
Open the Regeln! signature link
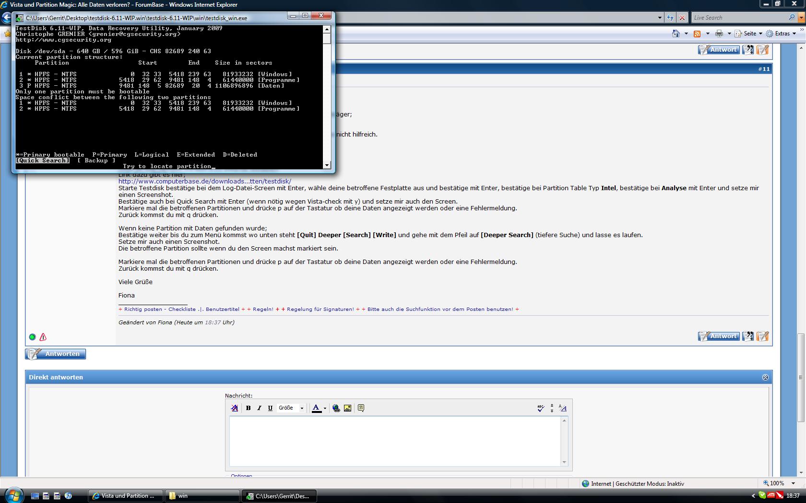click(263, 309)
